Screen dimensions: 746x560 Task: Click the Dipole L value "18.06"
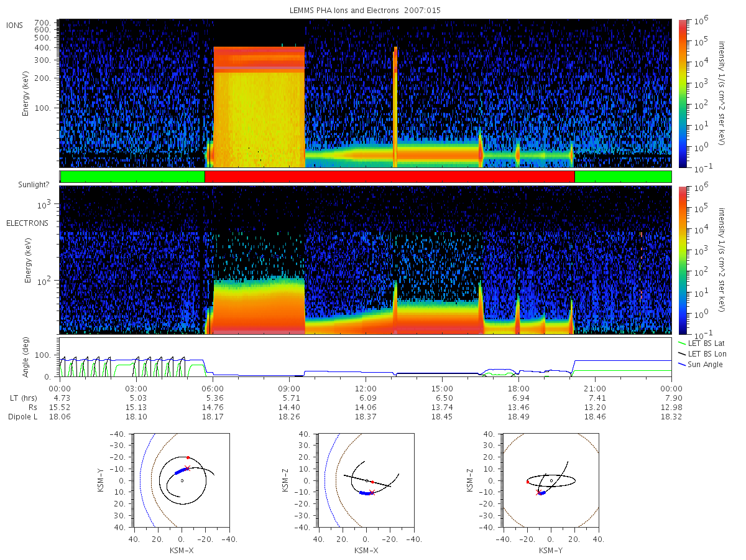tap(60, 417)
